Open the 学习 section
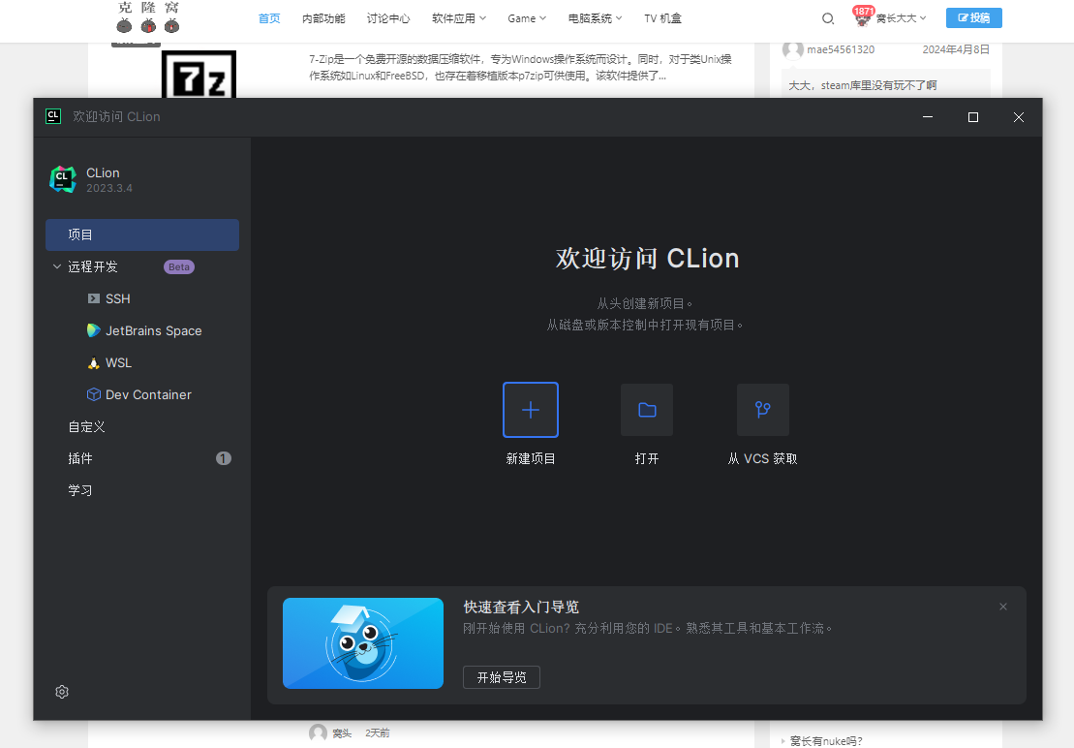The image size is (1074, 748). tap(79, 490)
